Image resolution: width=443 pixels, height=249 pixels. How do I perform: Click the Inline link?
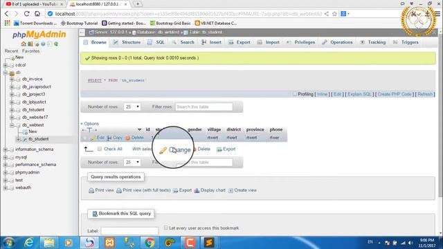click(x=322, y=94)
